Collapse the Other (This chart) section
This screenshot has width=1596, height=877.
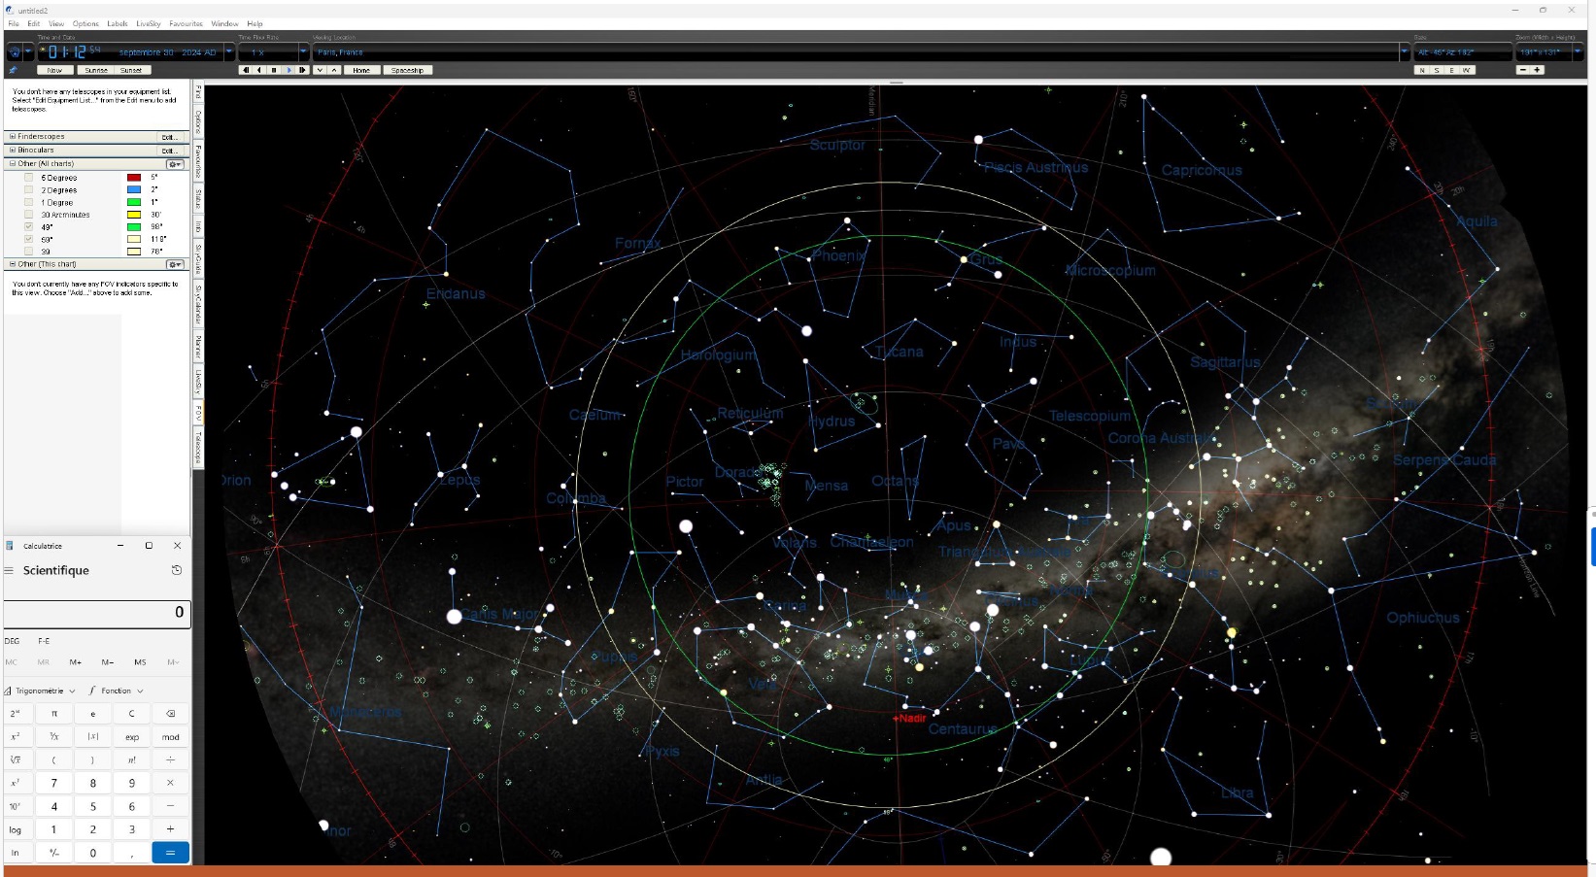point(13,264)
